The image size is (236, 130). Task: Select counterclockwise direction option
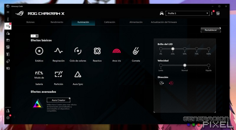(171, 83)
